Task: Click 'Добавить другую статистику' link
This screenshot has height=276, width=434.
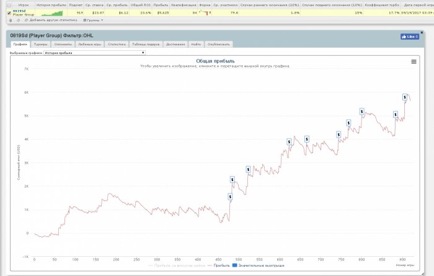Action: tap(53, 20)
